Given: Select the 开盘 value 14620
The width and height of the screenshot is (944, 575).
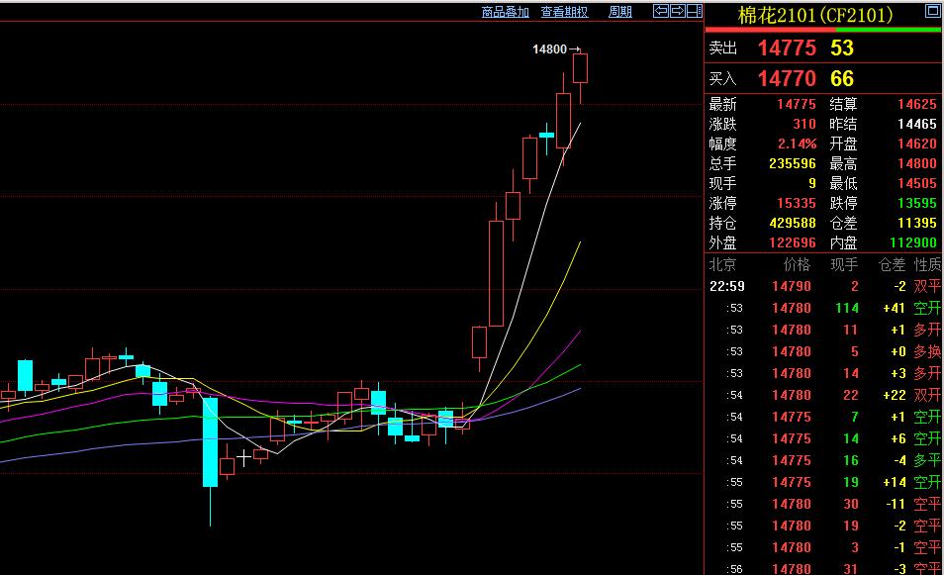Looking at the screenshot, I should click(917, 144).
